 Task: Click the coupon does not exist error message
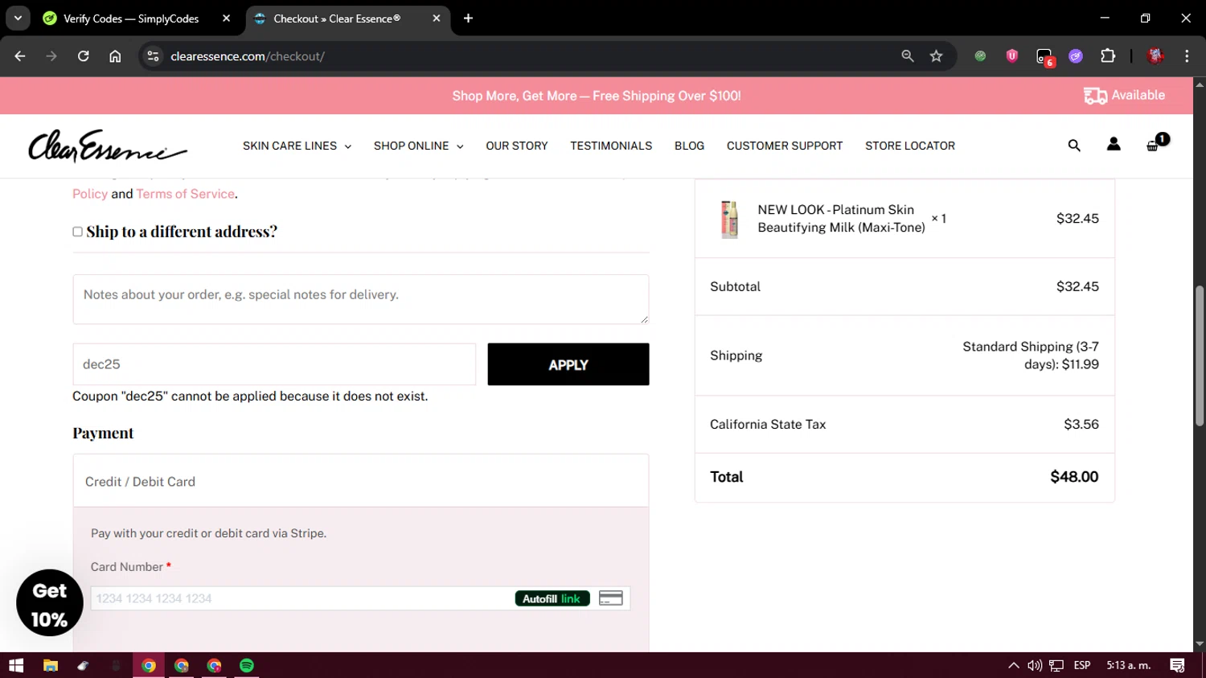point(250,397)
